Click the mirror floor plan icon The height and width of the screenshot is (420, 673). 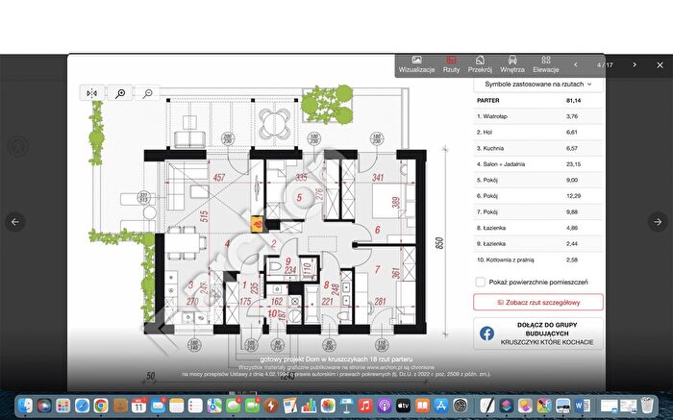coord(92,93)
